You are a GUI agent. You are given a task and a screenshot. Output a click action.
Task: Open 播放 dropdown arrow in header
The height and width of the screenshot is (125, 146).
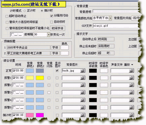[x=132, y=65]
